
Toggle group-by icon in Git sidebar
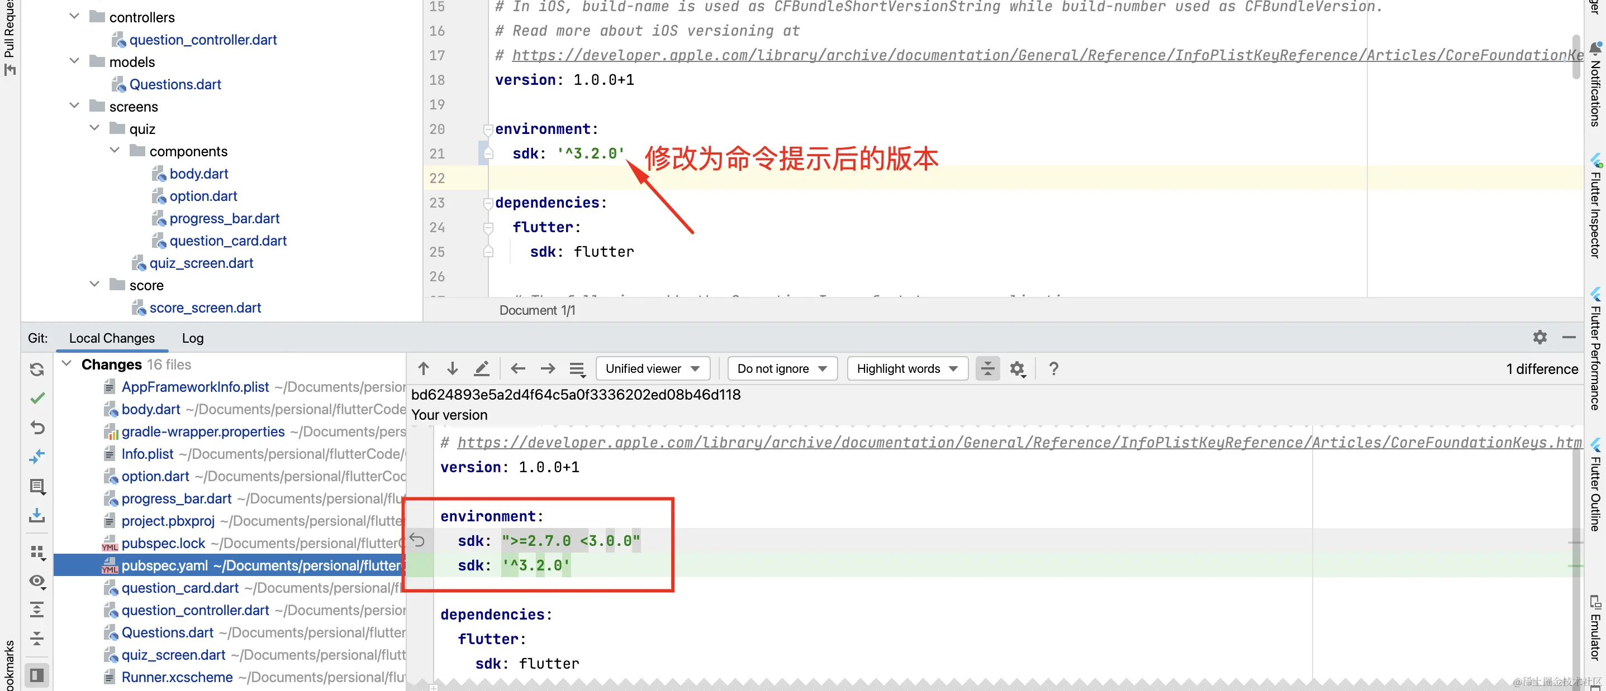click(37, 551)
